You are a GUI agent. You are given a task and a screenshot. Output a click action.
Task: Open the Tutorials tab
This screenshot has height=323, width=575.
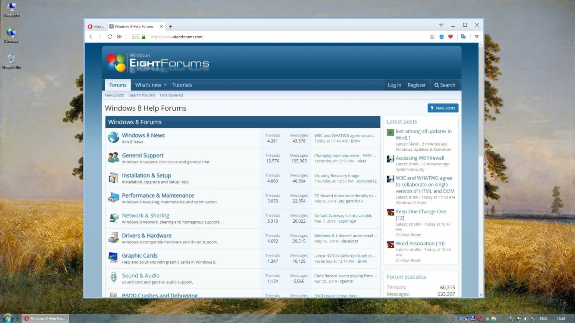pos(182,85)
